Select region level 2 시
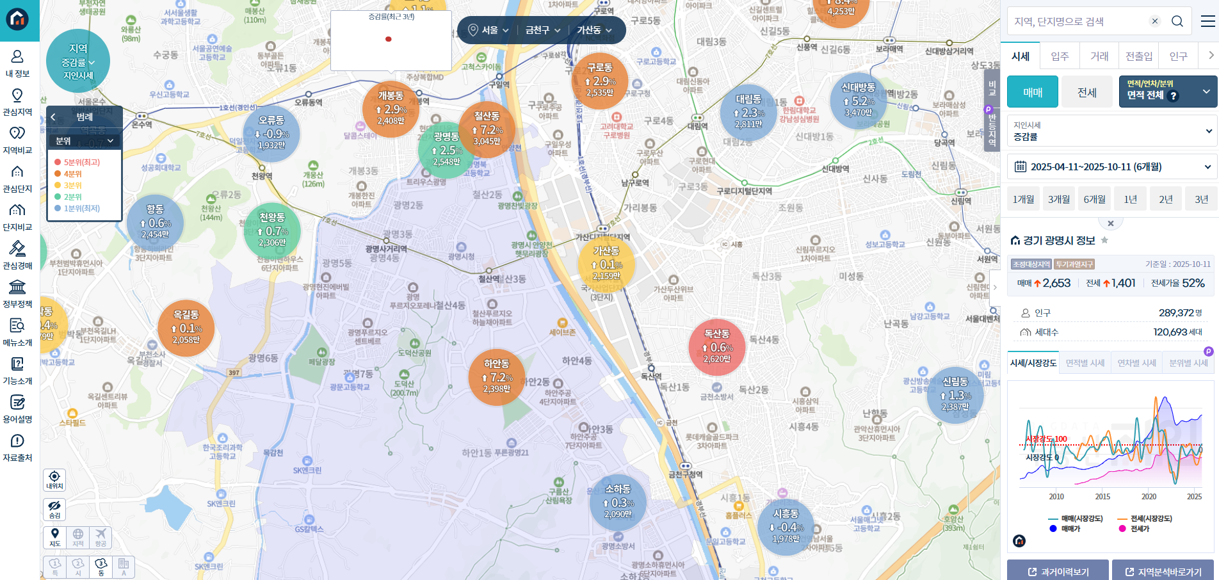 tap(78, 567)
